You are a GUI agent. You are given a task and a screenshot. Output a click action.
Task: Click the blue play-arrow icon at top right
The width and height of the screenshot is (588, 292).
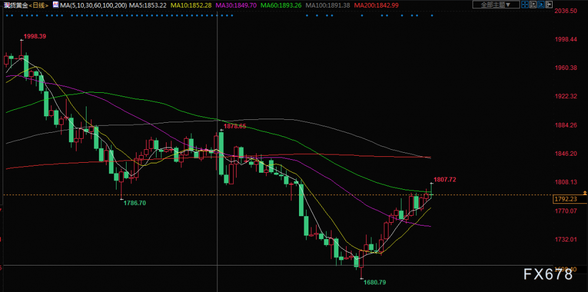(541, 5)
